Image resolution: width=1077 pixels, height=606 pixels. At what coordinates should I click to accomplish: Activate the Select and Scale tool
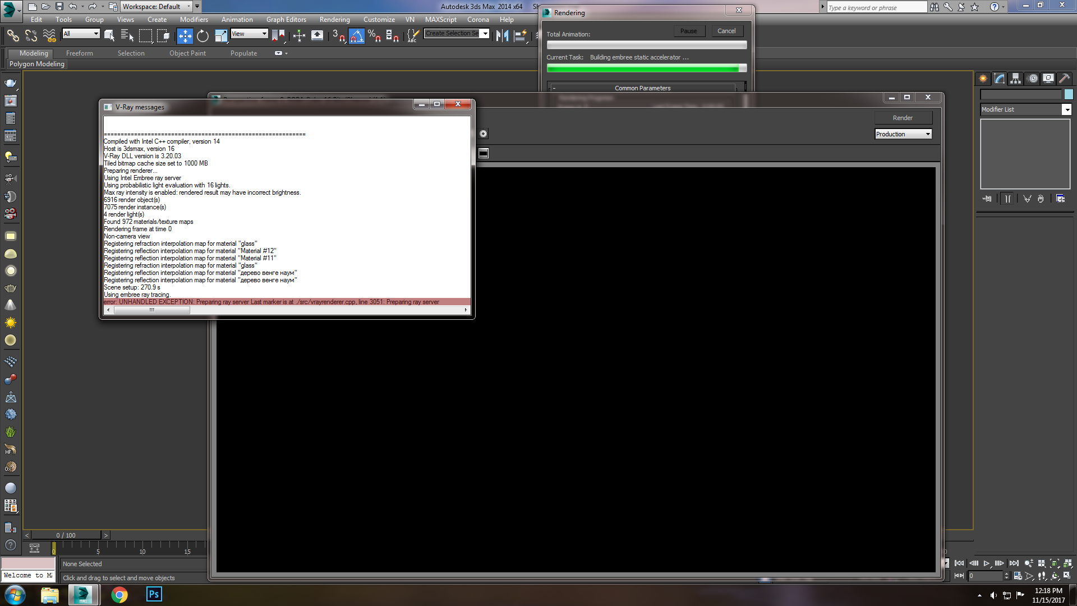(221, 36)
